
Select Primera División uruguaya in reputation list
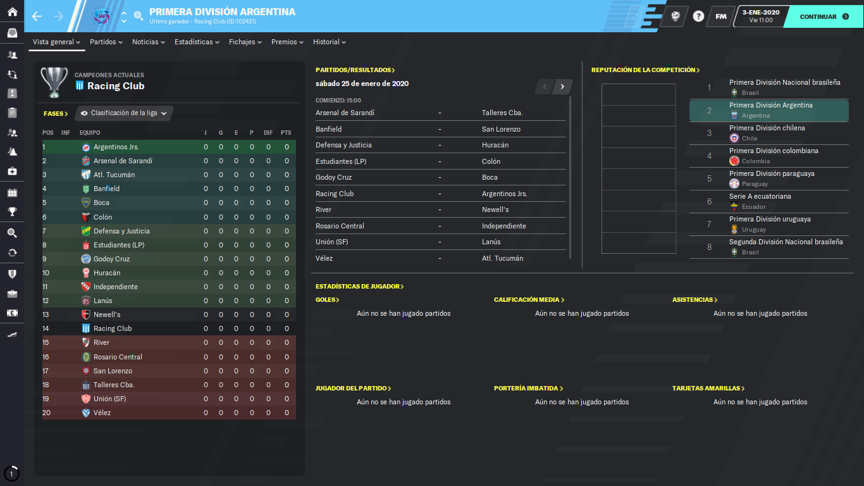coord(768,225)
